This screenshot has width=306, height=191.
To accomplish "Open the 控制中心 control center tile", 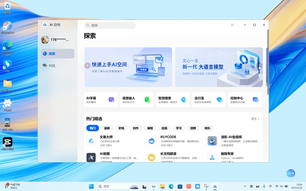I will pos(245,100).
